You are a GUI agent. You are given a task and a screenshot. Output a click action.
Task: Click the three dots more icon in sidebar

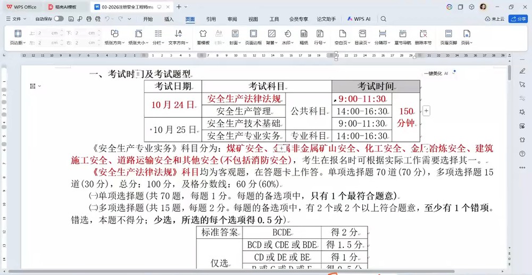point(522,168)
